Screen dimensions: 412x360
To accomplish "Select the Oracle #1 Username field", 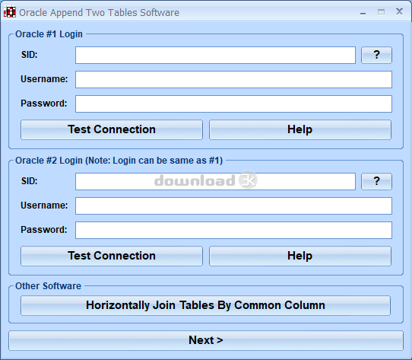I will pyautogui.click(x=233, y=79).
